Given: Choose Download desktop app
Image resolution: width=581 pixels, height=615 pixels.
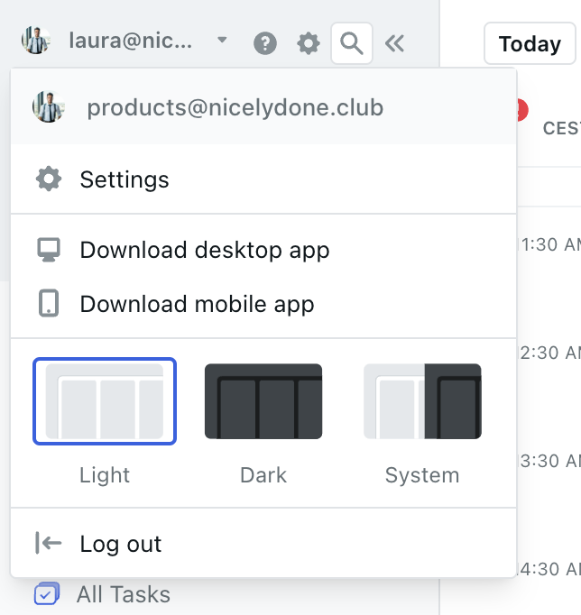Looking at the screenshot, I should (x=205, y=250).
